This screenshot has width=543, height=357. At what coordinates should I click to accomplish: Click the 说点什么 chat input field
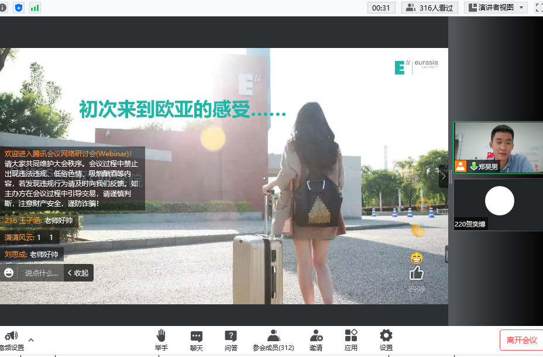42,273
